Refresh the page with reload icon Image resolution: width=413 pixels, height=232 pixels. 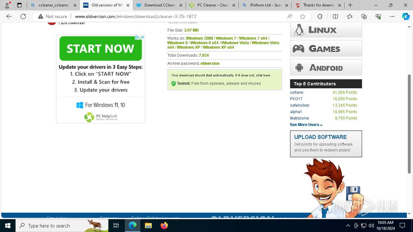click(x=23, y=16)
